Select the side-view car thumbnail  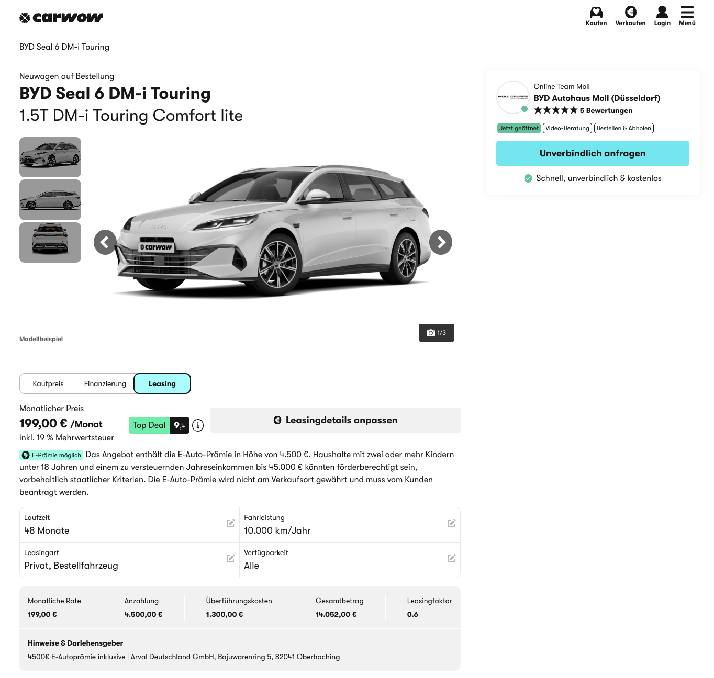50,200
